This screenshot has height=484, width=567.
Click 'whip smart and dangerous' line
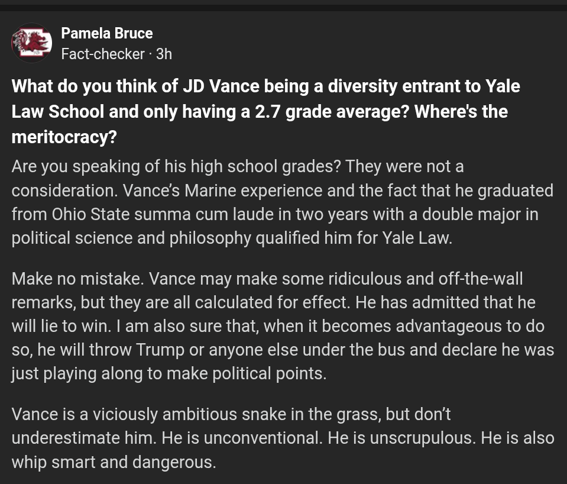[114, 462]
